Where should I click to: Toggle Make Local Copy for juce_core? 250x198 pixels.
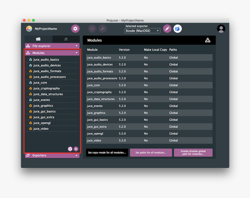coord(146,85)
